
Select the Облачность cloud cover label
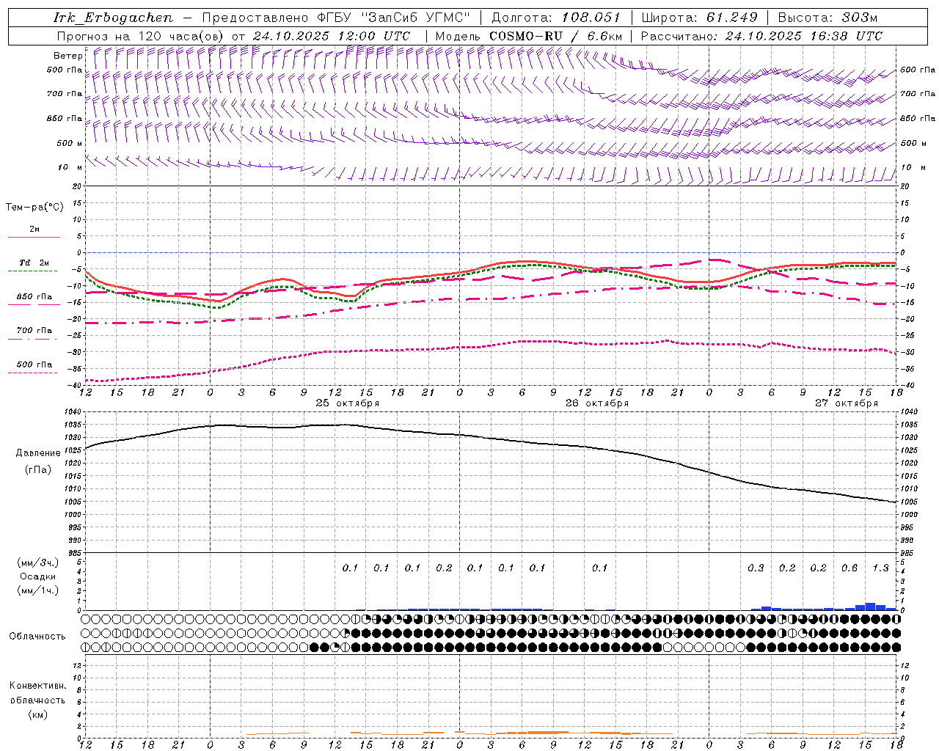(37, 636)
